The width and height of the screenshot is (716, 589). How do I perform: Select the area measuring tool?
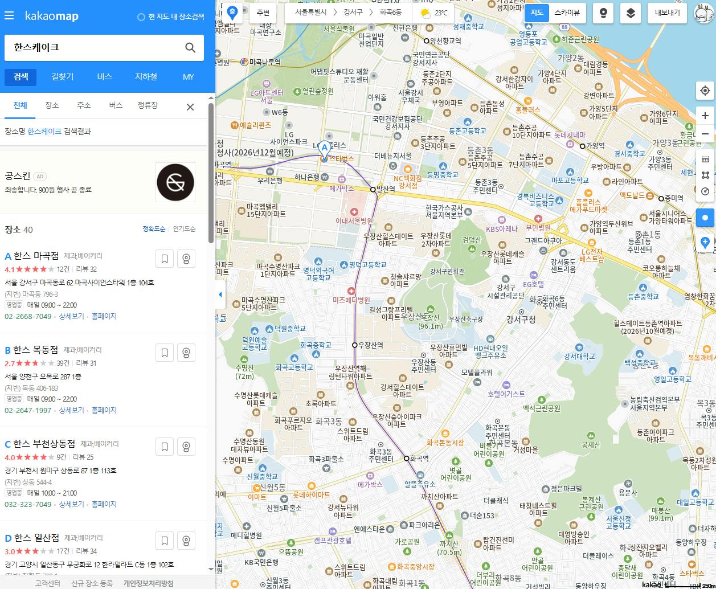click(705, 175)
